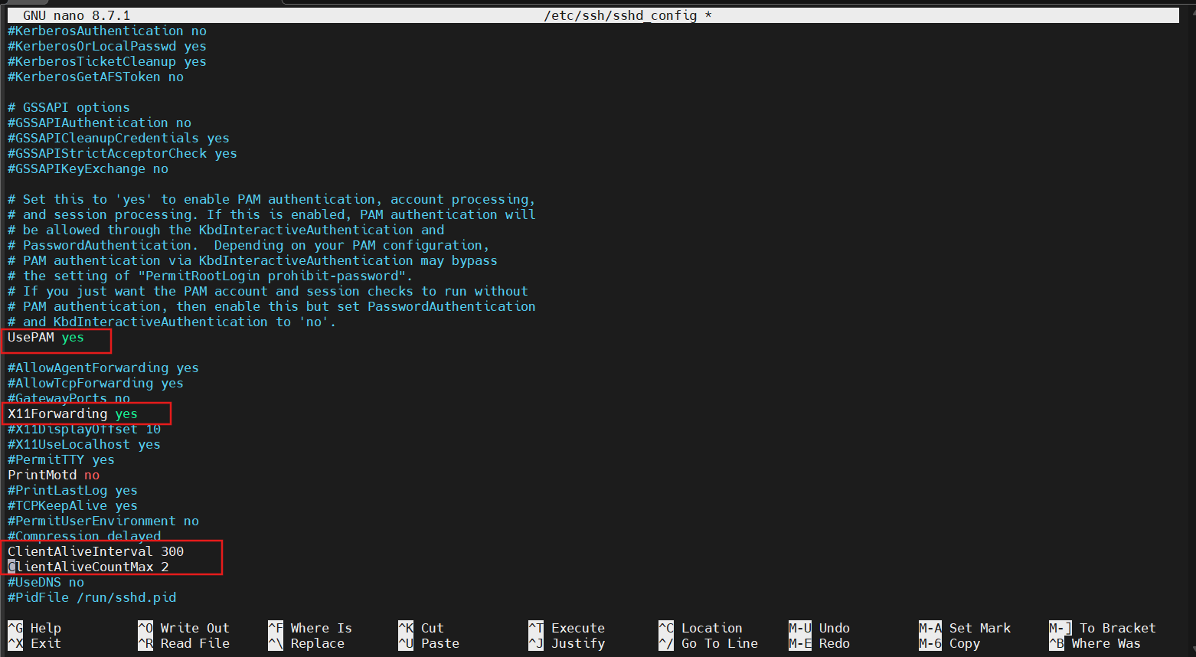Select the Justify shortcut
The image size is (1196, 657).
[x=566, y=643]
